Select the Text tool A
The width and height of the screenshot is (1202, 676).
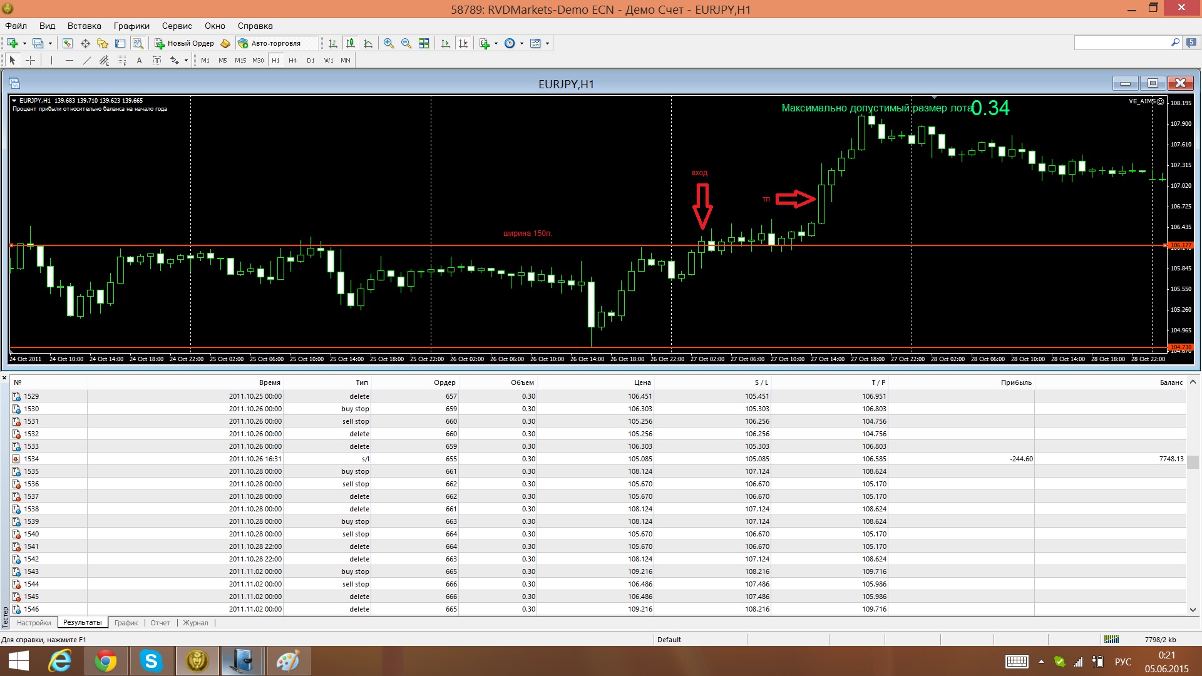139,60
